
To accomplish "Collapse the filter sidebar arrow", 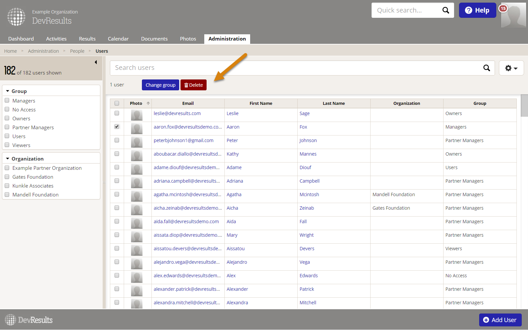I will [96, 62].
